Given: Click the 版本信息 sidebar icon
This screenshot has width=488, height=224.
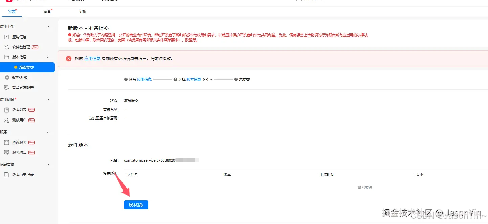Looking at the screenshot, I should tap(6, 57).
